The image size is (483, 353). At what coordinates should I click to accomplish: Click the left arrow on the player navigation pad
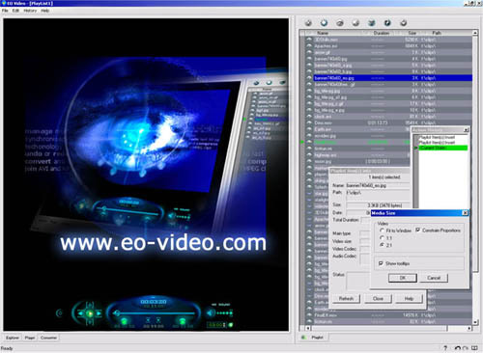[x=80, y=313]
